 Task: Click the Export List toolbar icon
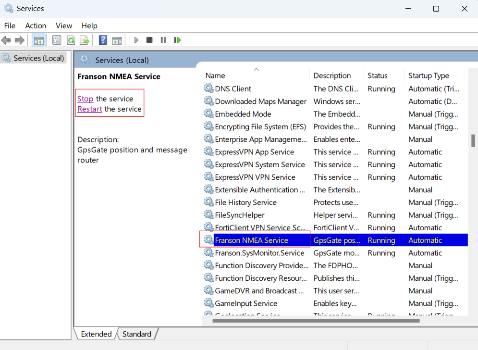click(x=85, y=40)
